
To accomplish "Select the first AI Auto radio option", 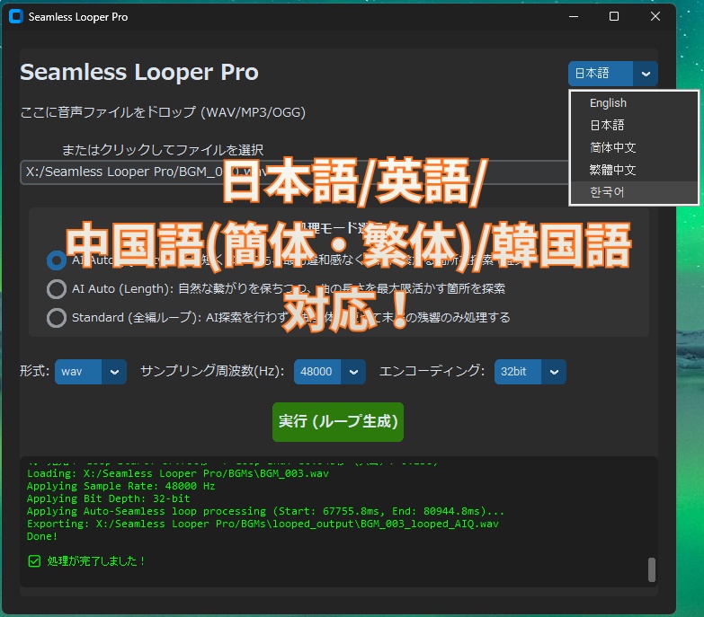I will pos(57,260).
